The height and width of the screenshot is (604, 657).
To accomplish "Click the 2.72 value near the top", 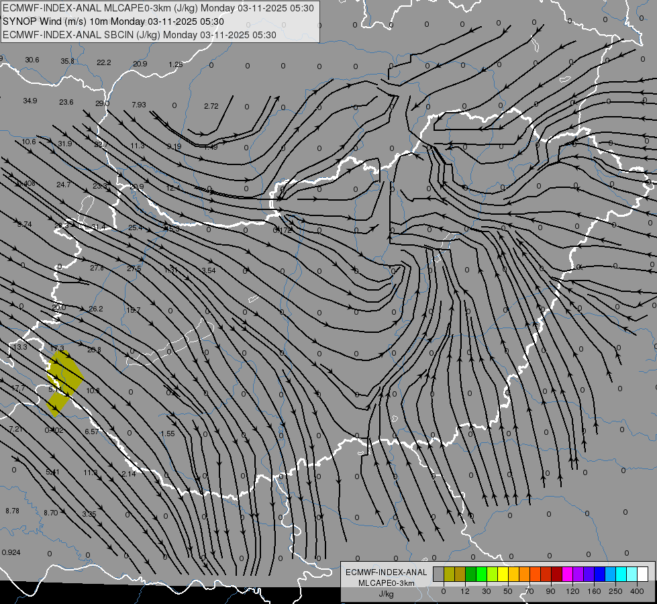I will (x=211, y=107).
